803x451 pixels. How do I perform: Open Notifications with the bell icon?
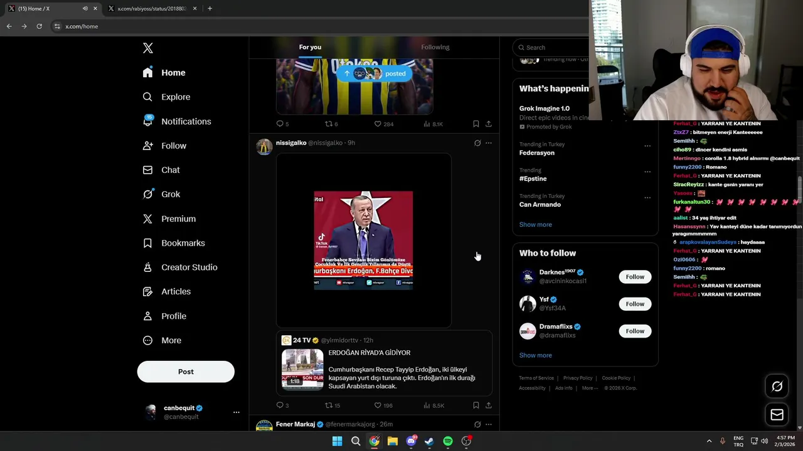[176, 122]
